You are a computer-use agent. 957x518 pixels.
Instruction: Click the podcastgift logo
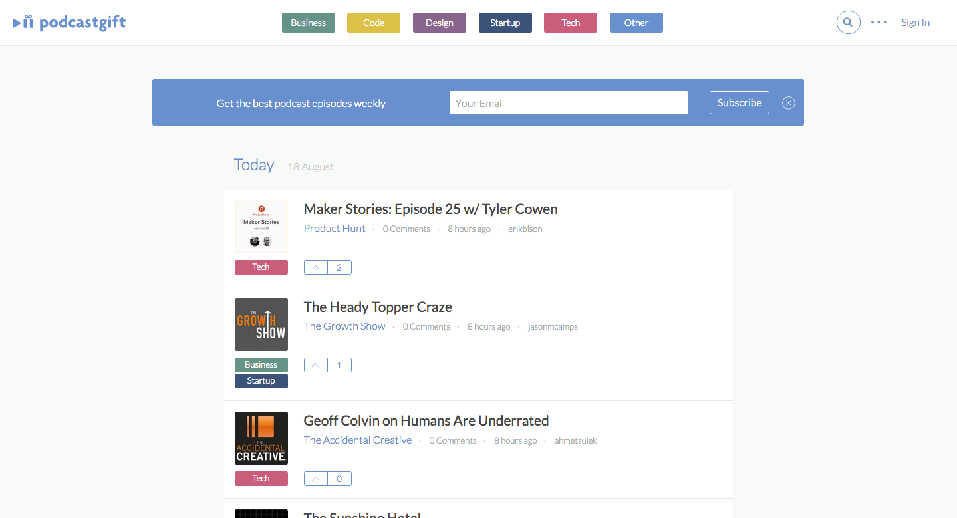(69, 23)
